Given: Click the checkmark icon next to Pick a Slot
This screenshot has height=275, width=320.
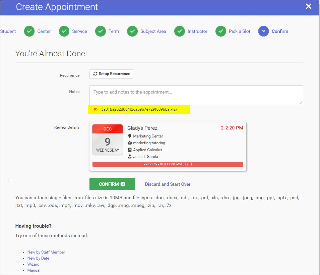Looking at the screenshot, I should pos(221,31).
